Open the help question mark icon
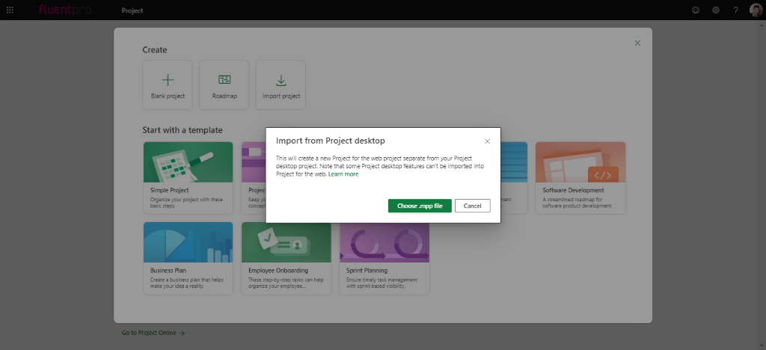This screenshot has width=766, height=350. (736, 10)
